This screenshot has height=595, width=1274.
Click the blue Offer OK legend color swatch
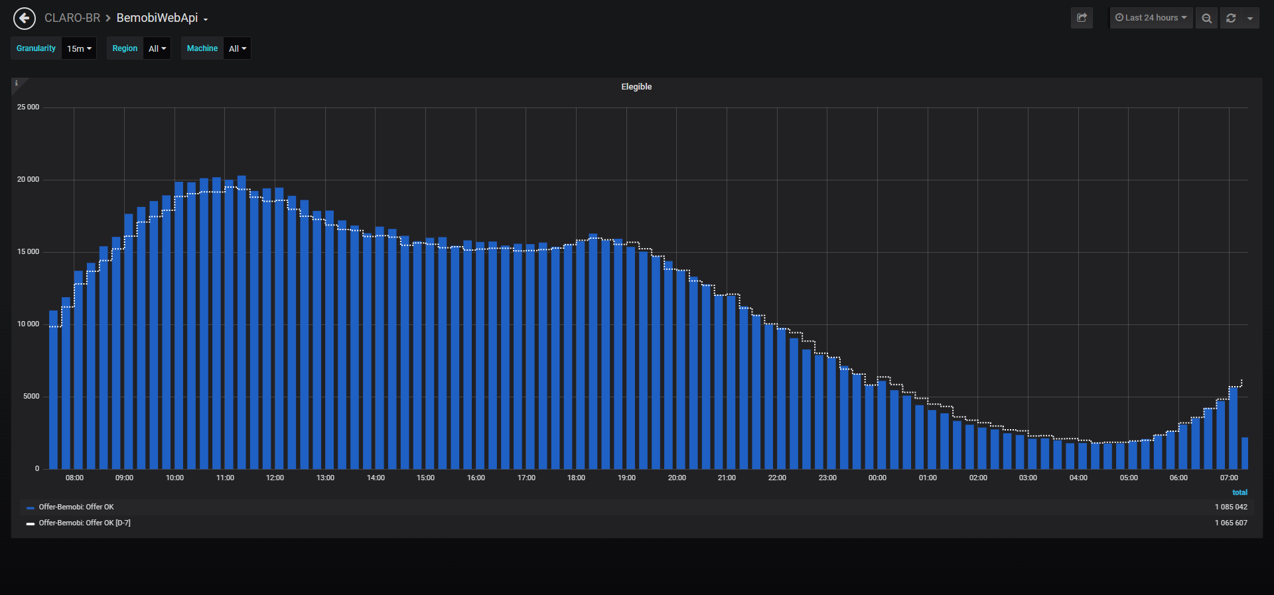coord(30,507)
